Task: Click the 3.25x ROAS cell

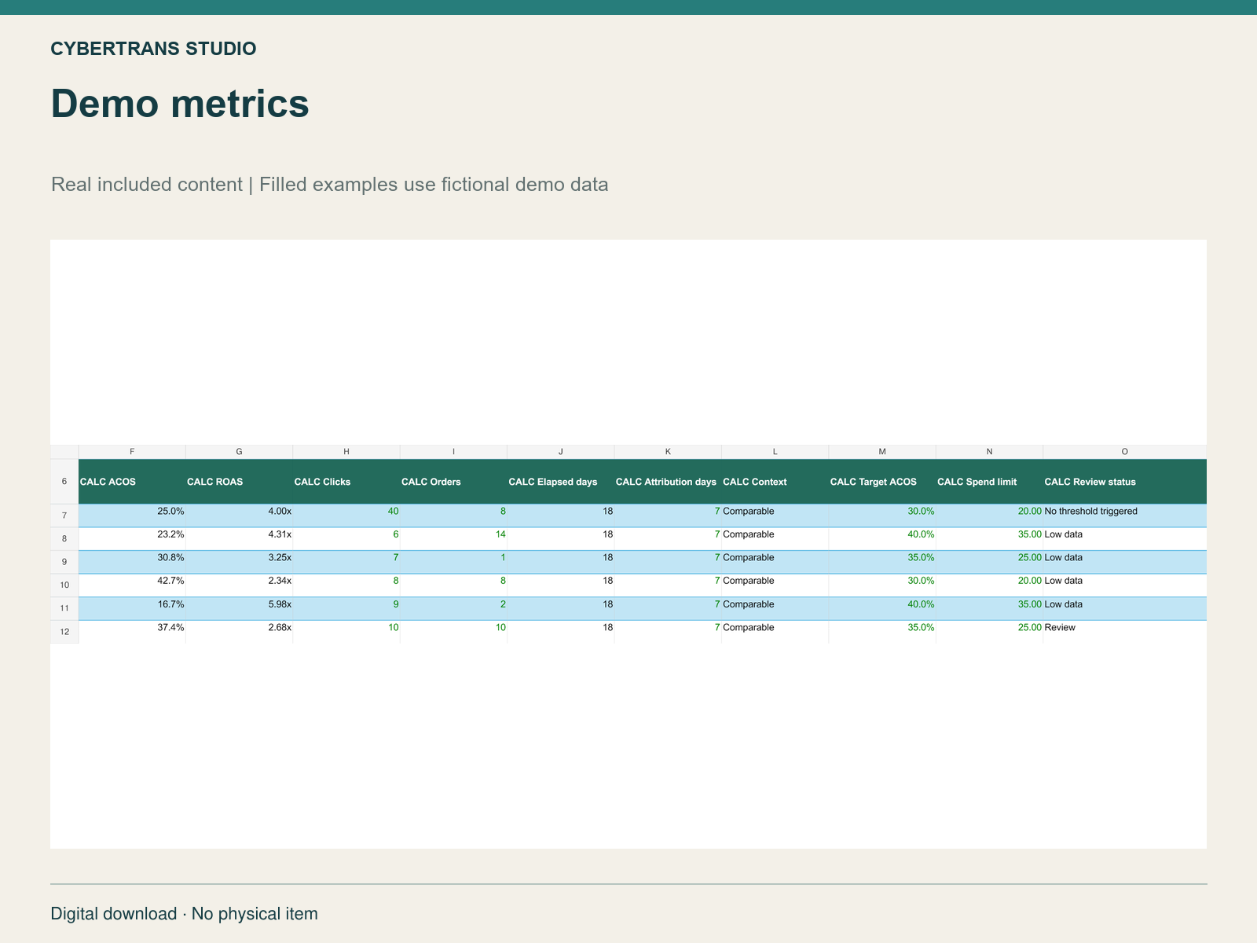Action: click(239, 562)
